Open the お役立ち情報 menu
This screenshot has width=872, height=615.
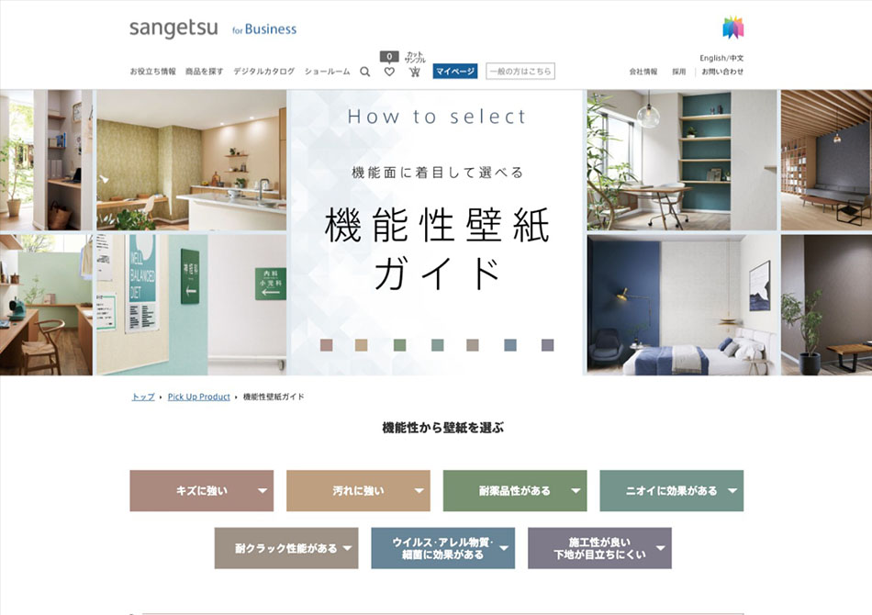(x=153, y=72)
